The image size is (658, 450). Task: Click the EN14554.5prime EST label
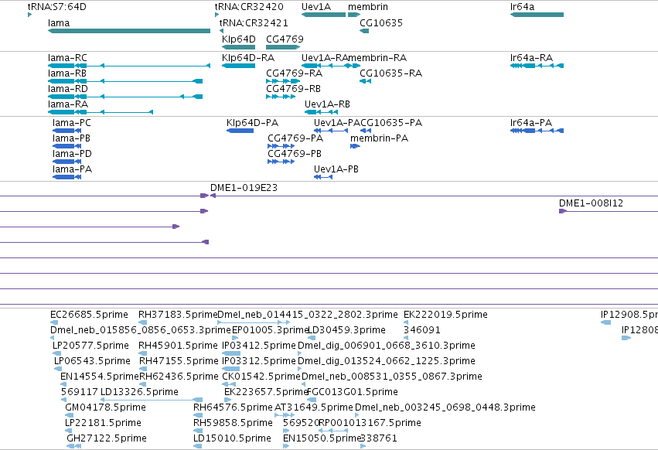coord(100,377)
